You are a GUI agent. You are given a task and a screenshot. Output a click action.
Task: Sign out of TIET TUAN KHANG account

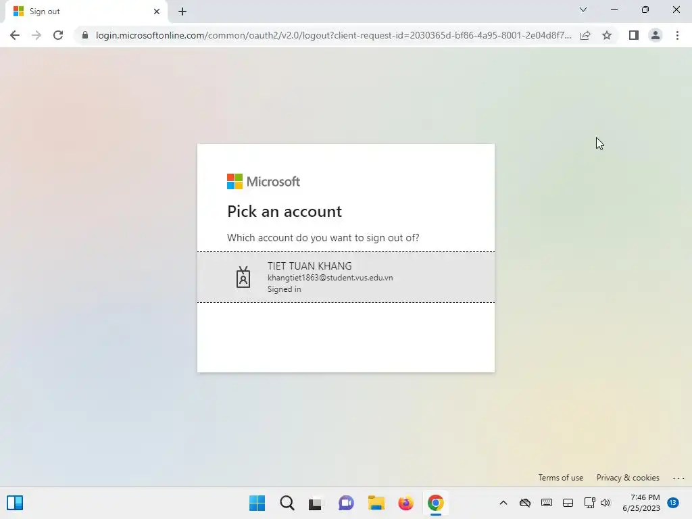pyautogui.click(x=346, y=277)
